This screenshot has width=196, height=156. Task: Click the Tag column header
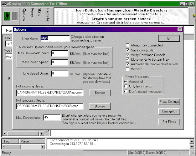[x=10, y=141]
